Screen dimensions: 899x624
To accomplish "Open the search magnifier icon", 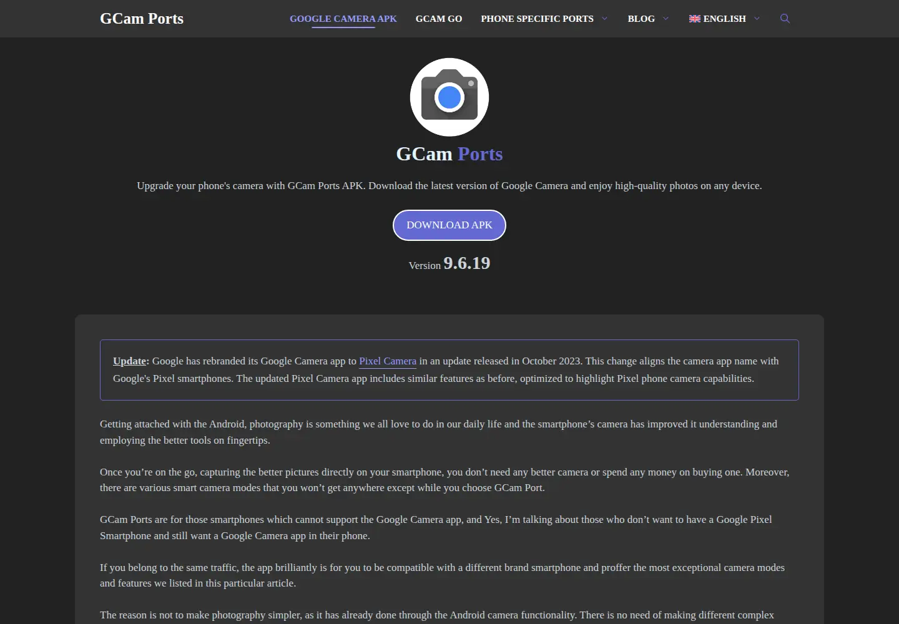I will tap(785, 19).
